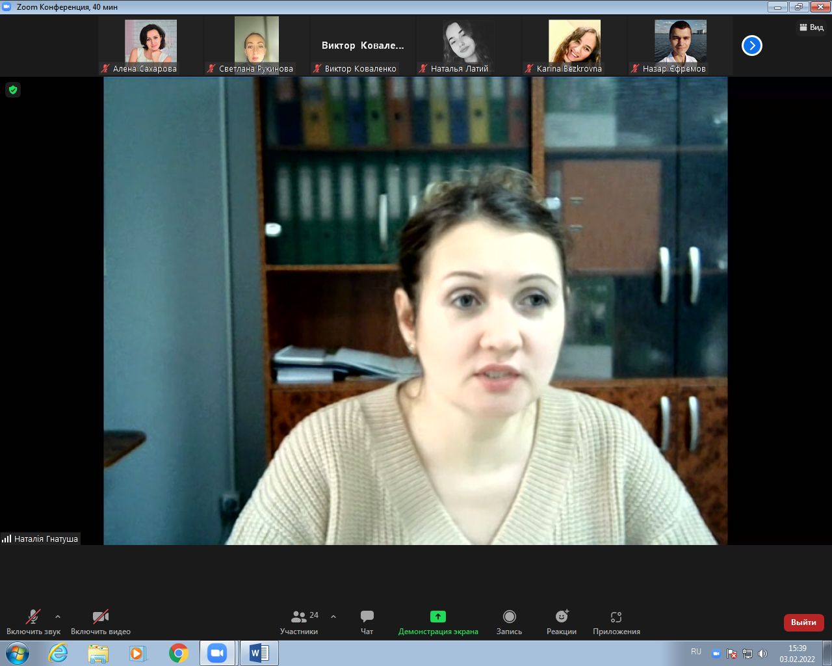
Task: Start screen sharing with Демонстрация экрана
Action: click(x=438, y=621)
